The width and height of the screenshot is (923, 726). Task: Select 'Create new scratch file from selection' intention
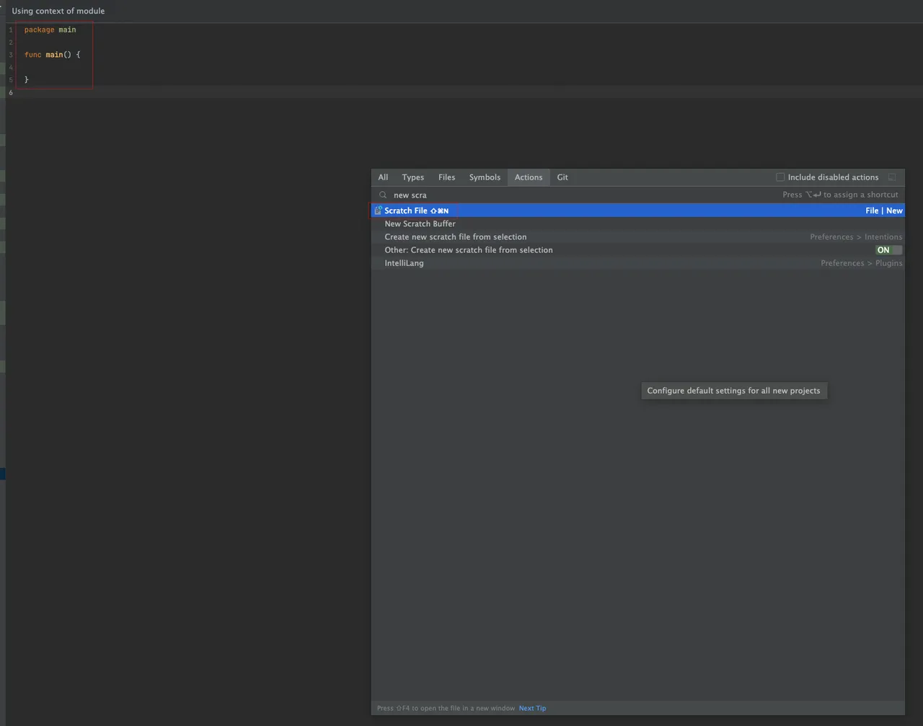637,237
